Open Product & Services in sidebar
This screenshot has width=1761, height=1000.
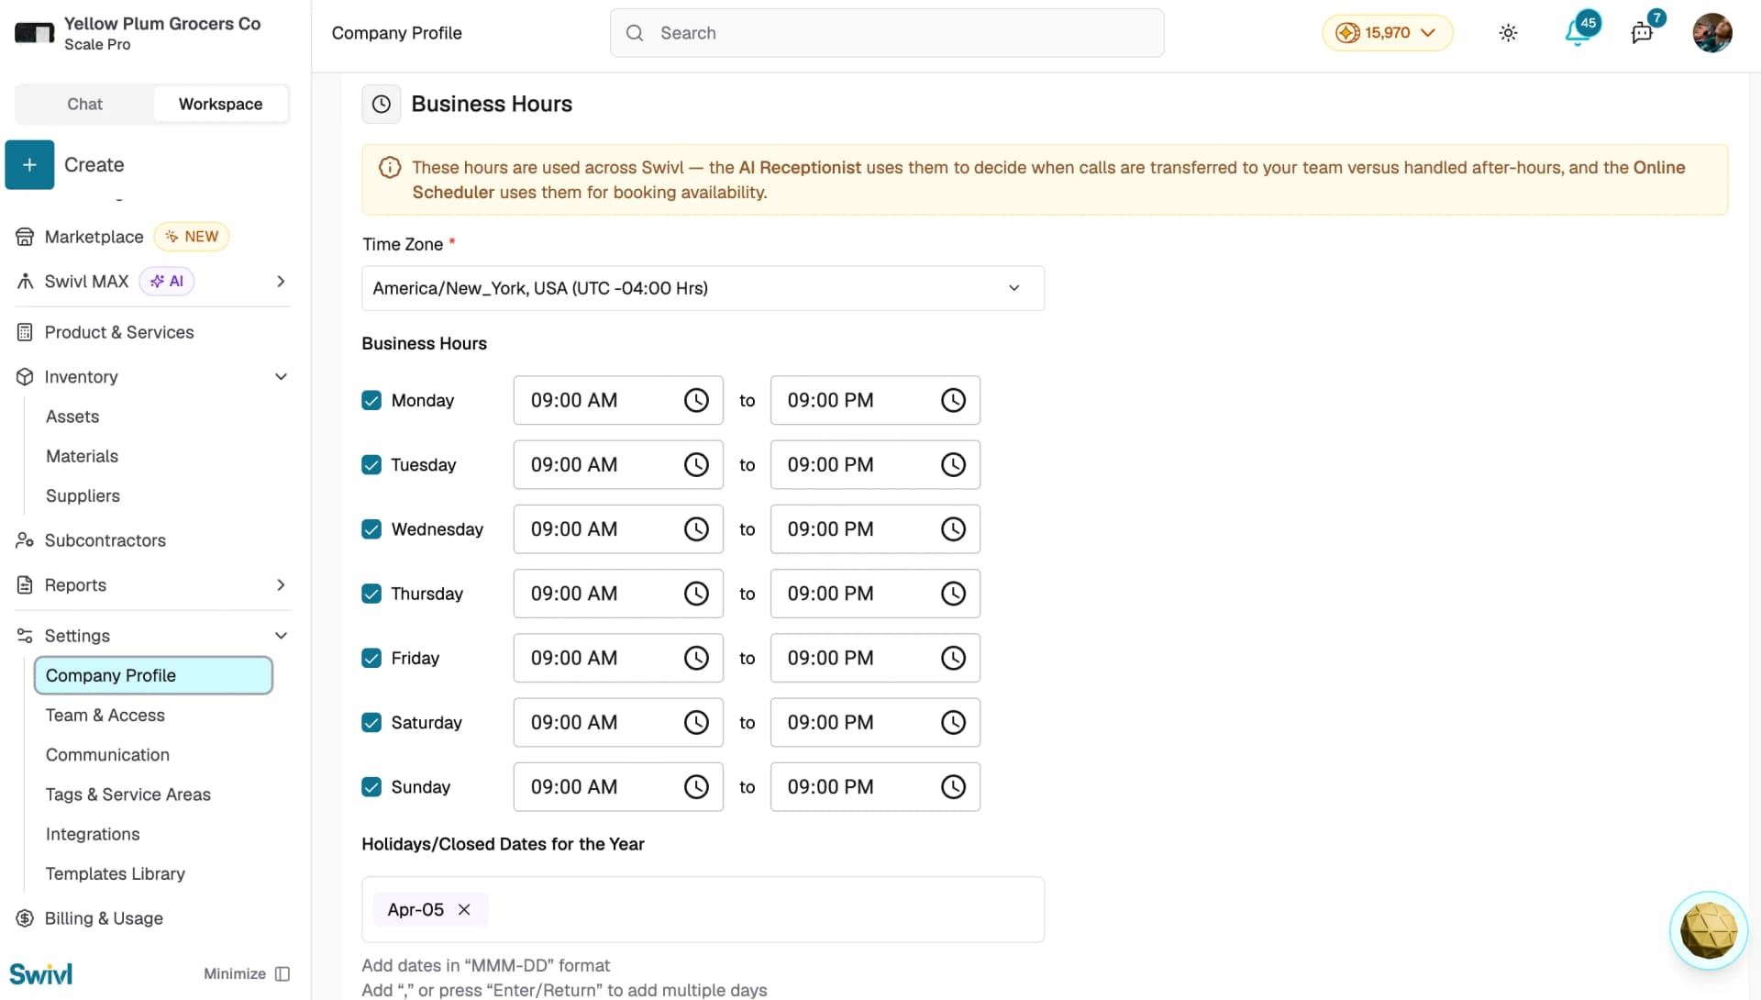(119, 332)
